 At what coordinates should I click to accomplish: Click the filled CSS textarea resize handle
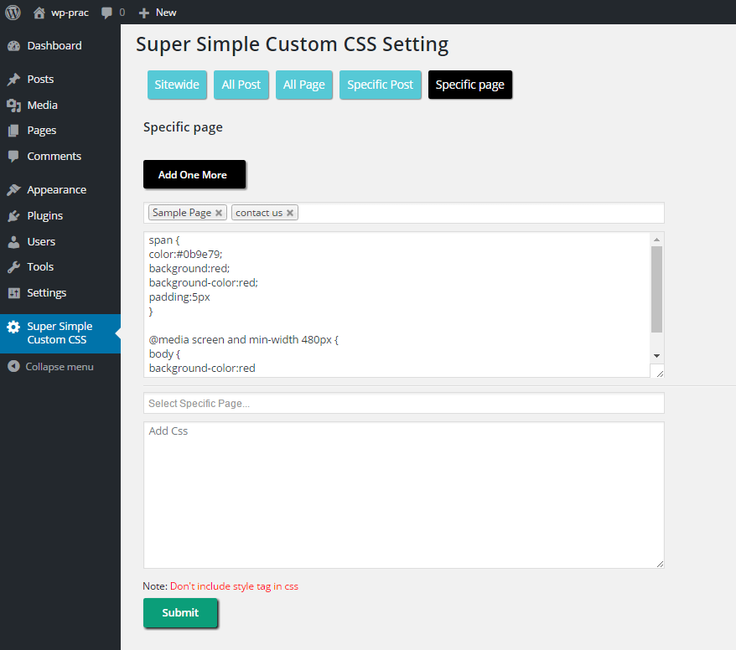[660, 374]
